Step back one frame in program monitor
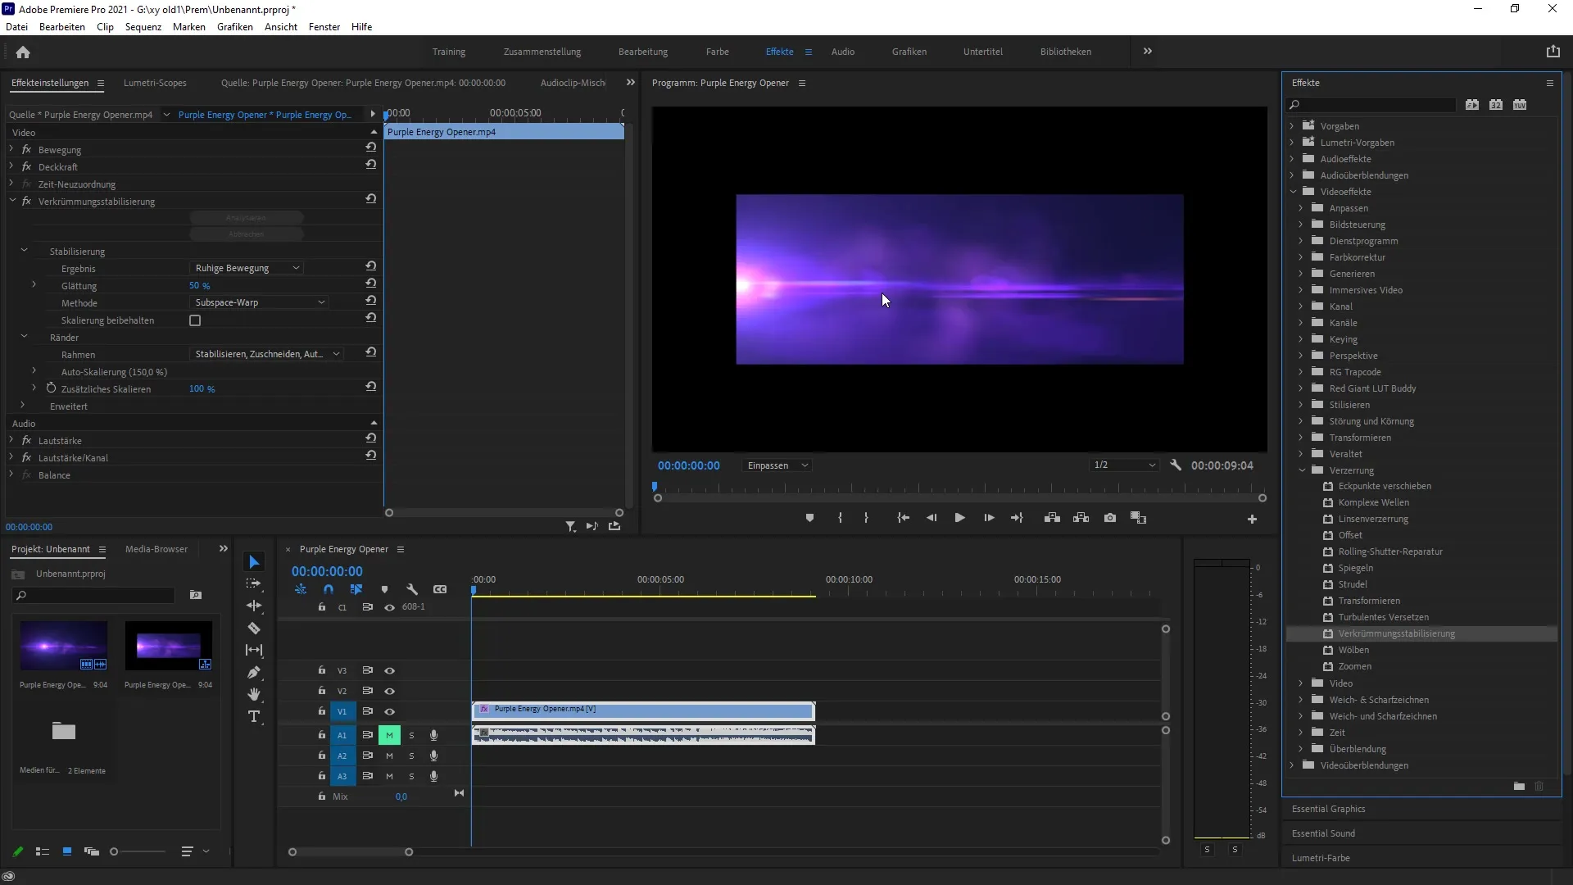The width and height of the screenshot is (1573, 885). (932, 518)
